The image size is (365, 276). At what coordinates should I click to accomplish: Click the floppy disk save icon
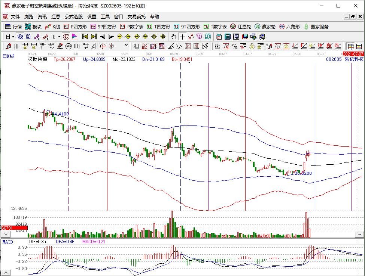245,37
